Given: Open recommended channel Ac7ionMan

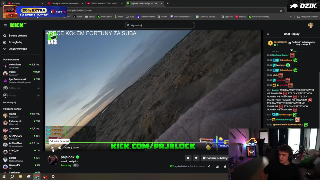Looking at the screenshot, I should click(21, 145).
